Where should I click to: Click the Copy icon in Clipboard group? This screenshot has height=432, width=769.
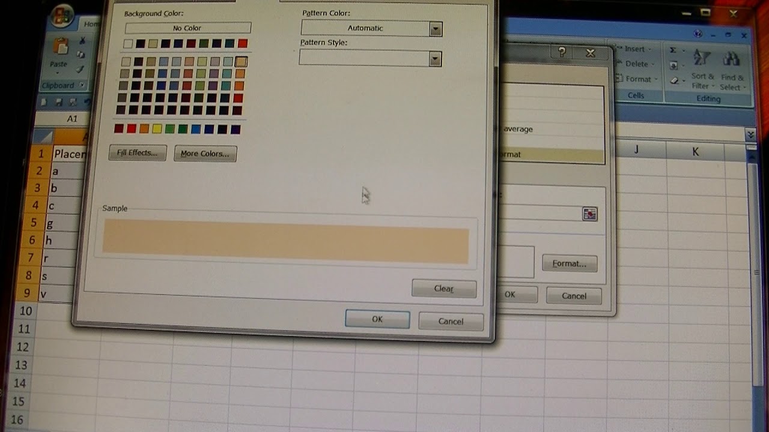tap(81, 55)
